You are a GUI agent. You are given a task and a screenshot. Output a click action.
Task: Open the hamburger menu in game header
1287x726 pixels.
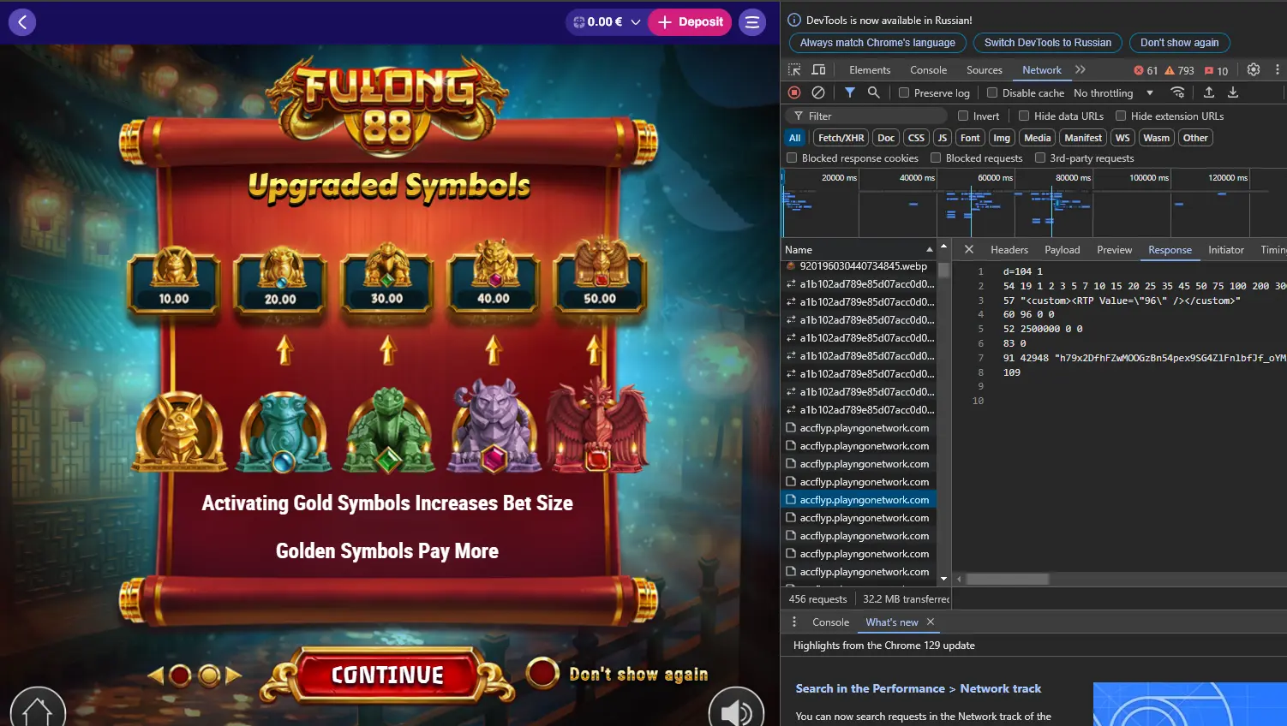(752, 22)
